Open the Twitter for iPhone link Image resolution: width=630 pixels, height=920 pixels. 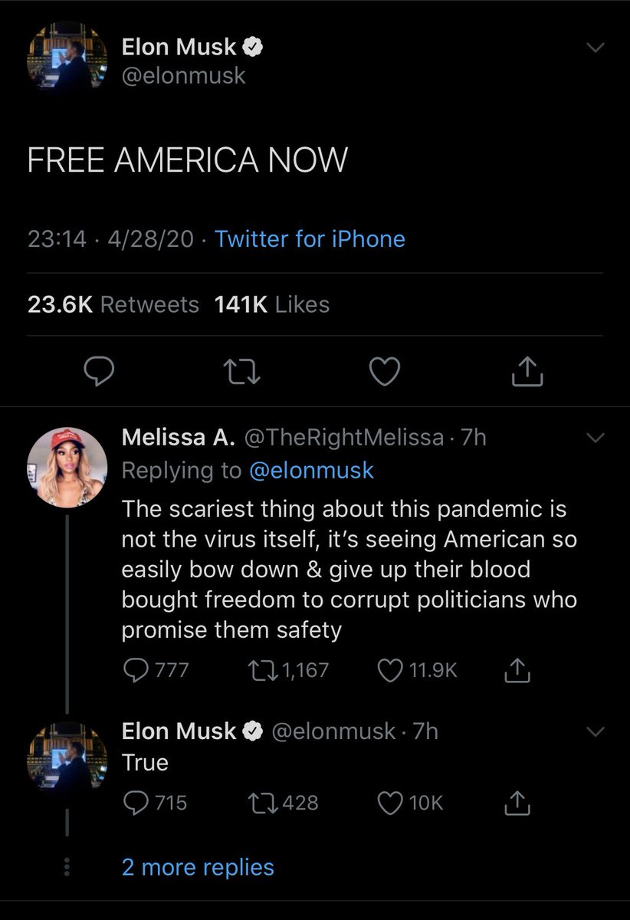click(310, 239)
